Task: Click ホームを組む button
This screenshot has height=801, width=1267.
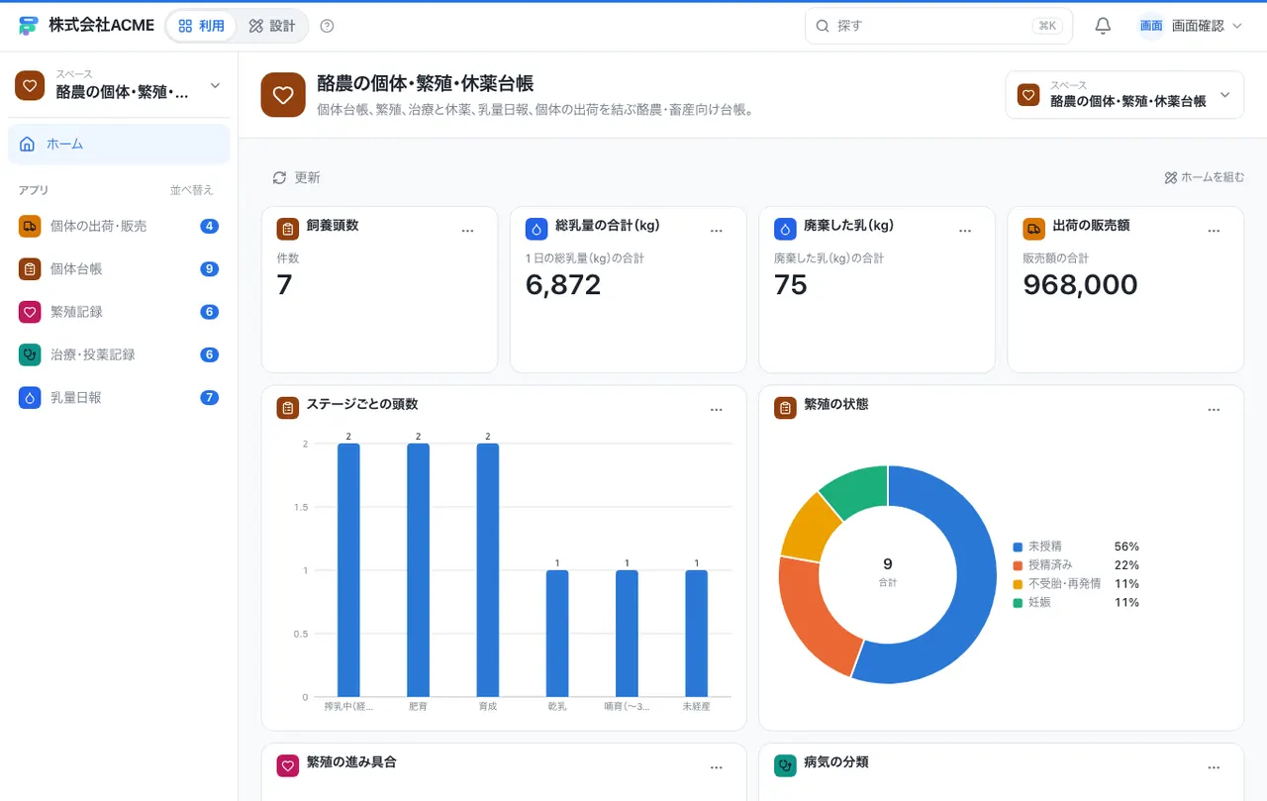Action: [x=1204, y=177]
